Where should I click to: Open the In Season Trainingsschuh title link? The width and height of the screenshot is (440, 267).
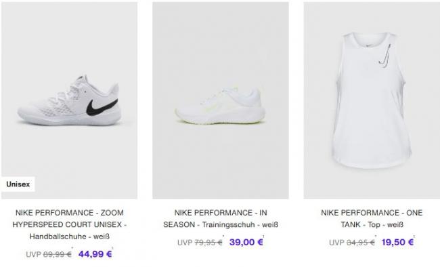[x=221, y=219]
